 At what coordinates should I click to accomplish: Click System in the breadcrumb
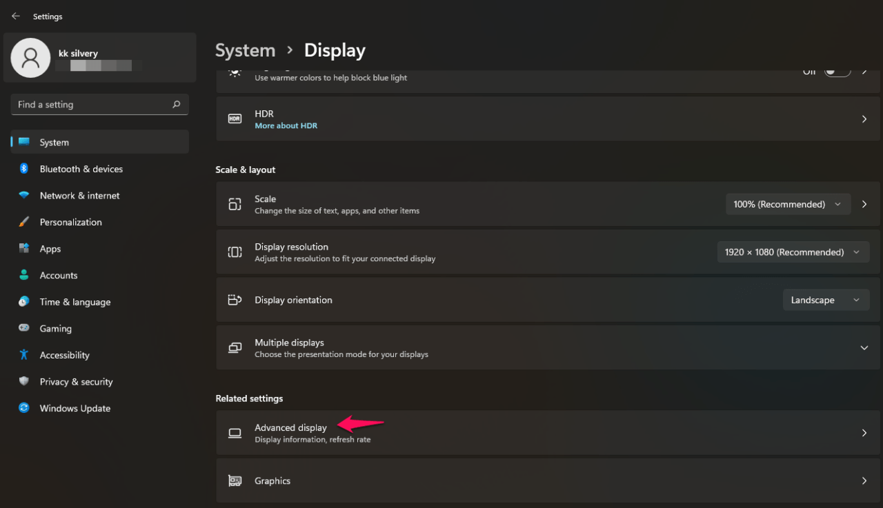tap(245, 50)
